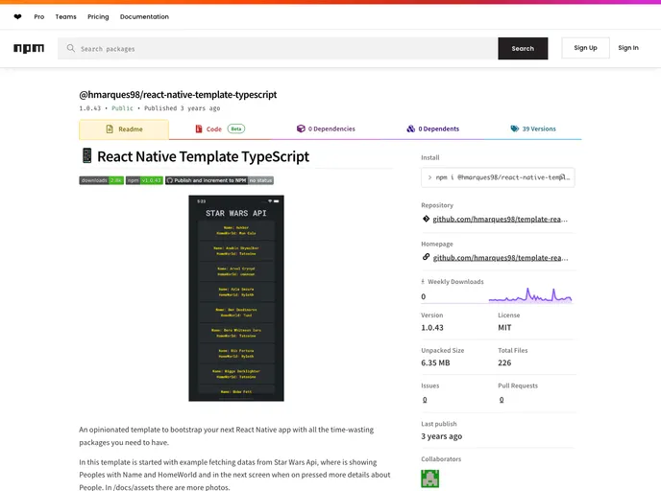Switch to the Readme tab
661x491 pixels.
(x=124, y=129)
